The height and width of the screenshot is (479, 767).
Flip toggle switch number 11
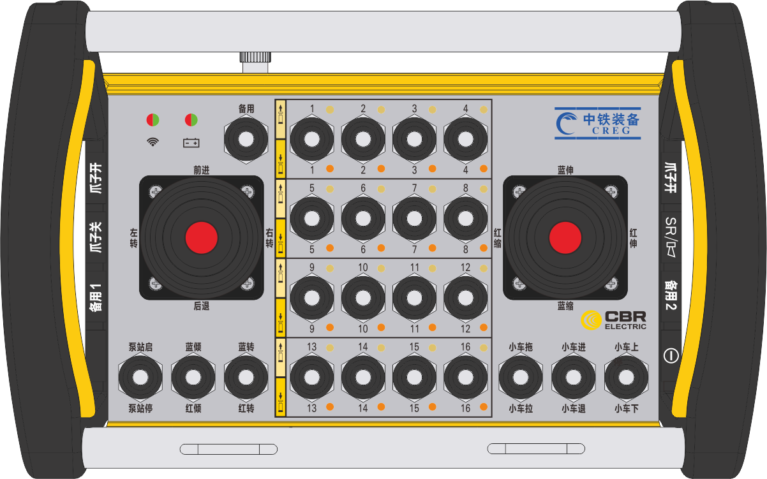pyautogui.click(x=414, y=298)
